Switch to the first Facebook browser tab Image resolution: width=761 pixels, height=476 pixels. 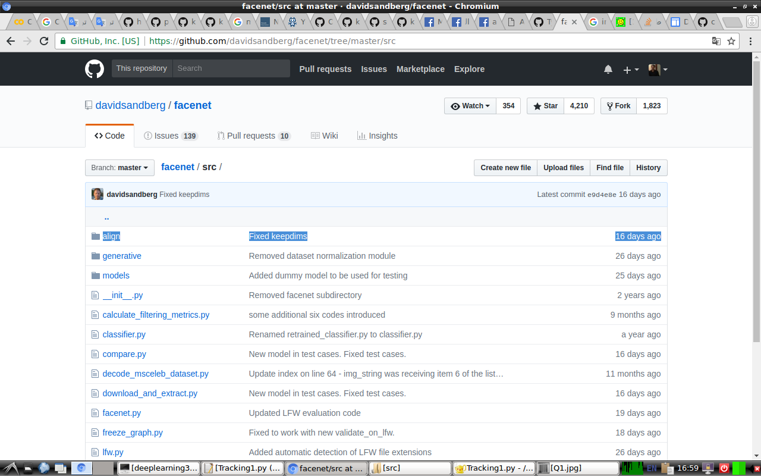pyautogui.click(x=433, y=22)
